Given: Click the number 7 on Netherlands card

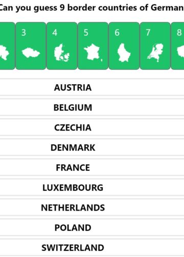Looking at the screenshot, I should (148, 33).
